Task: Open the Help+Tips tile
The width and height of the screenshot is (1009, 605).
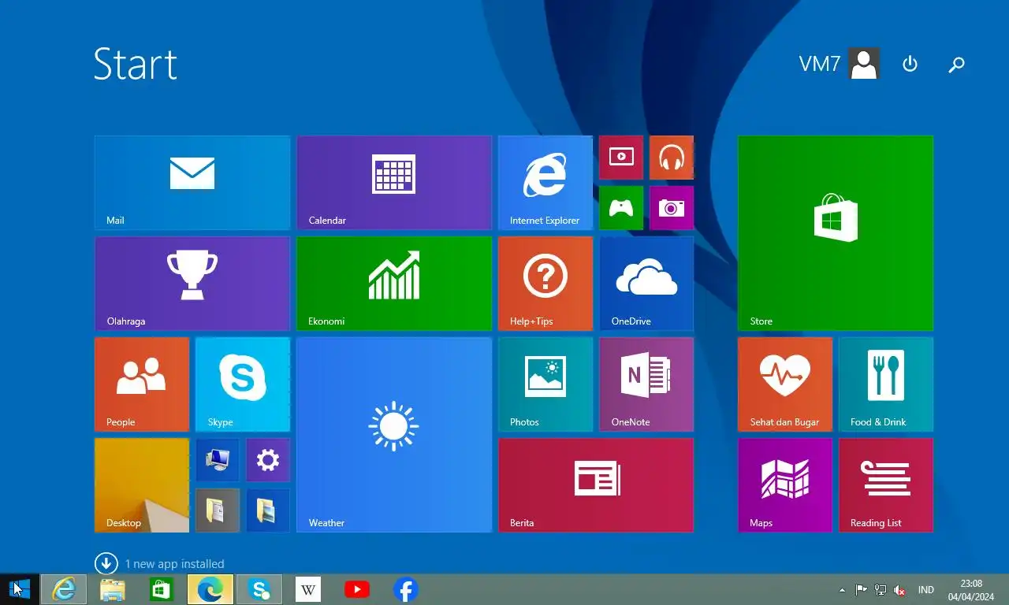Action: [545, 284]
